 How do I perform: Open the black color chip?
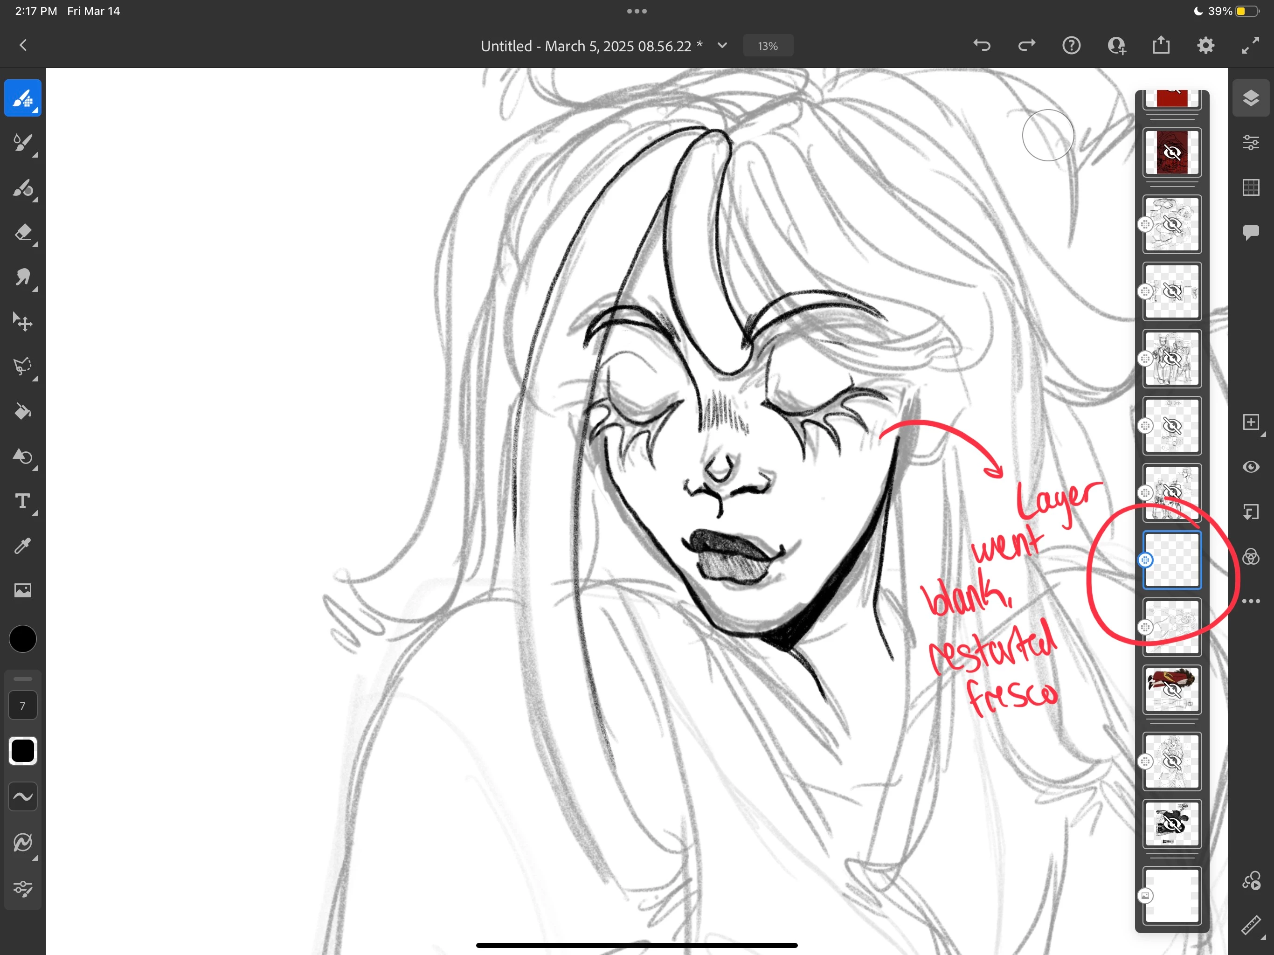pyautogui.click(x=22, y=639)
